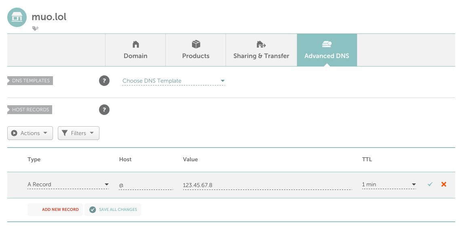This screenshot has width=460, height=227.
Task: Click the Host column header
Action: [125, 159]
